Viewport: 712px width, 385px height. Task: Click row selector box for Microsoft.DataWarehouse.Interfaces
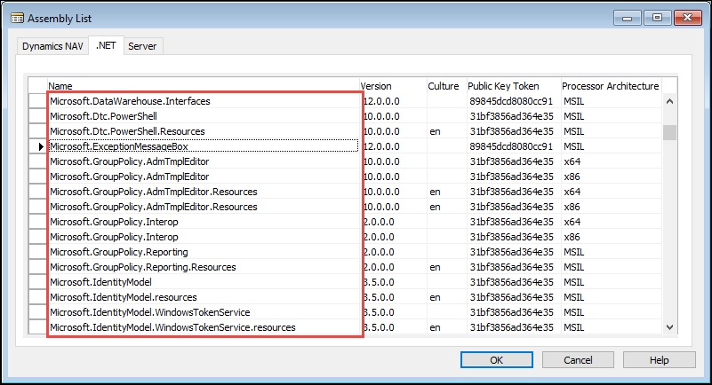coord(37,101)
